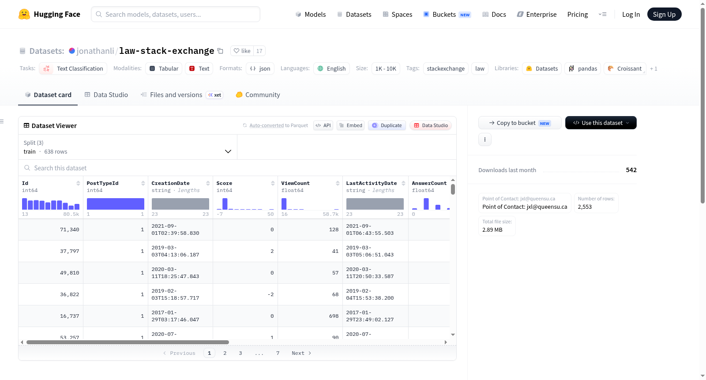Open Data Studio from viewer header
Viewport: 706px width, 380px height.
[431, 125]
